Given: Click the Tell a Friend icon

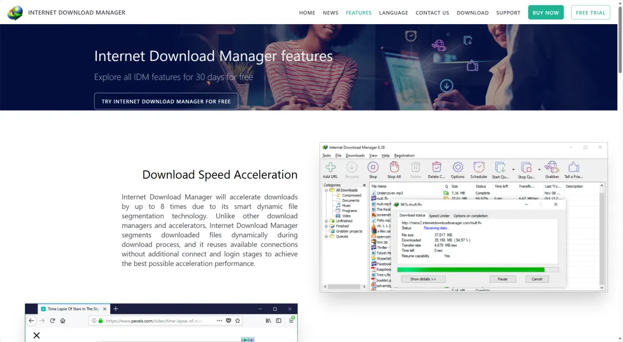Looking at the screenshot, I should (573, 170).
